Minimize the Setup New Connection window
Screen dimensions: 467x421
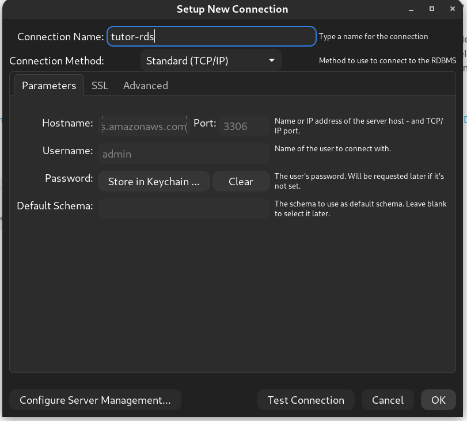(412, 9)
